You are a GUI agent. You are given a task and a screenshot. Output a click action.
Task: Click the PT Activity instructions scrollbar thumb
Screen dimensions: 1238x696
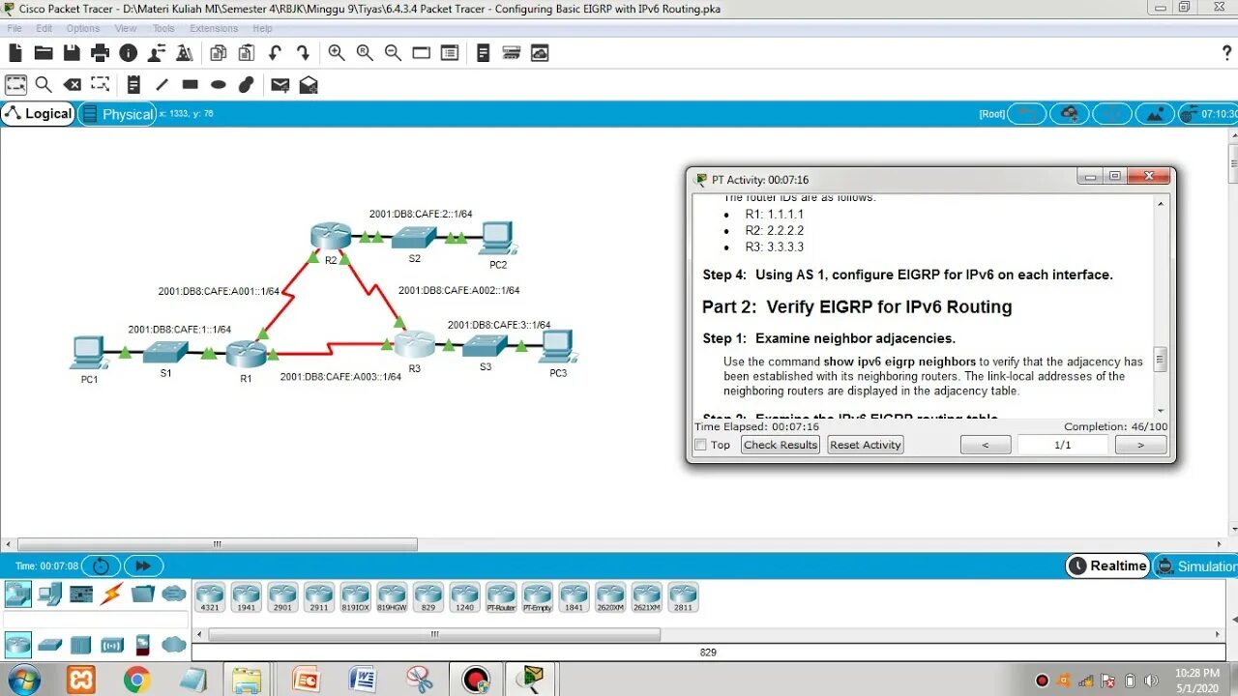coord(1161,360)
